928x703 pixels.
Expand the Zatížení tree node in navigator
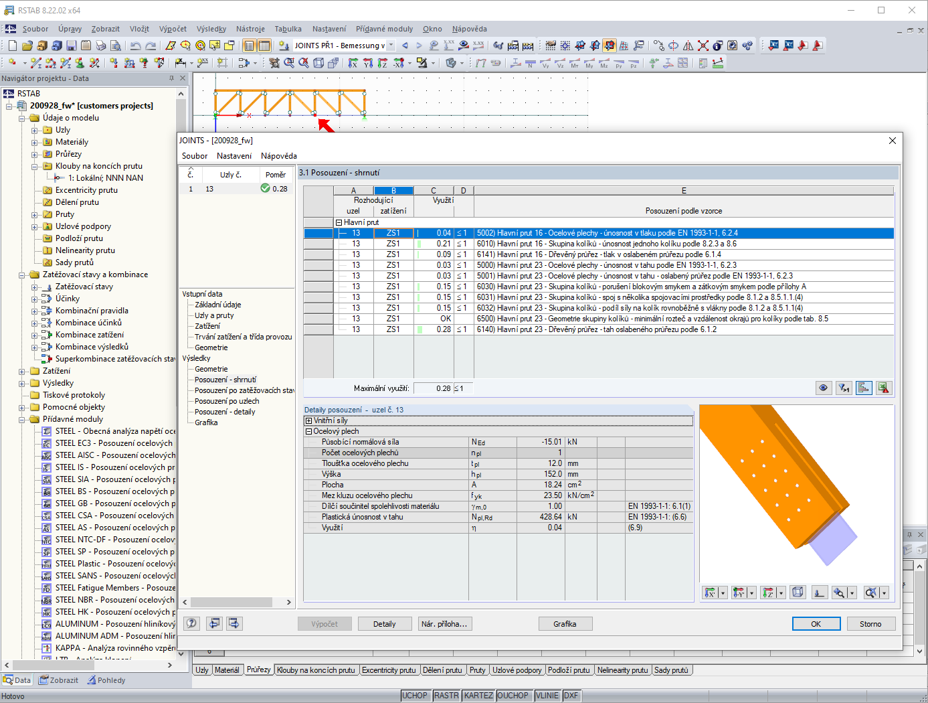point(22,371)
